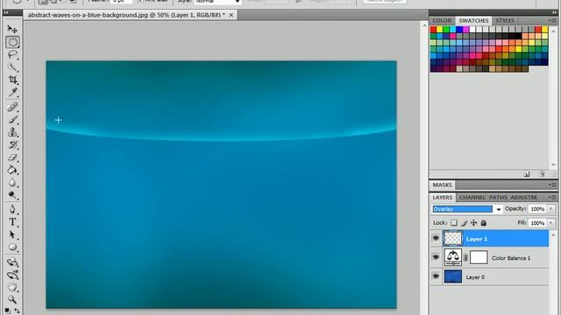Select the History Brush tool

[x=12, y=144]
